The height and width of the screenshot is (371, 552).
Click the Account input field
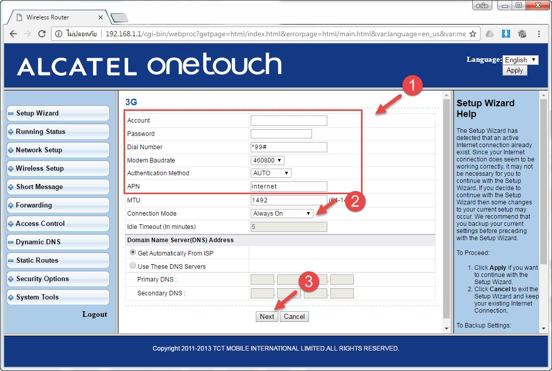click(289, 121)
